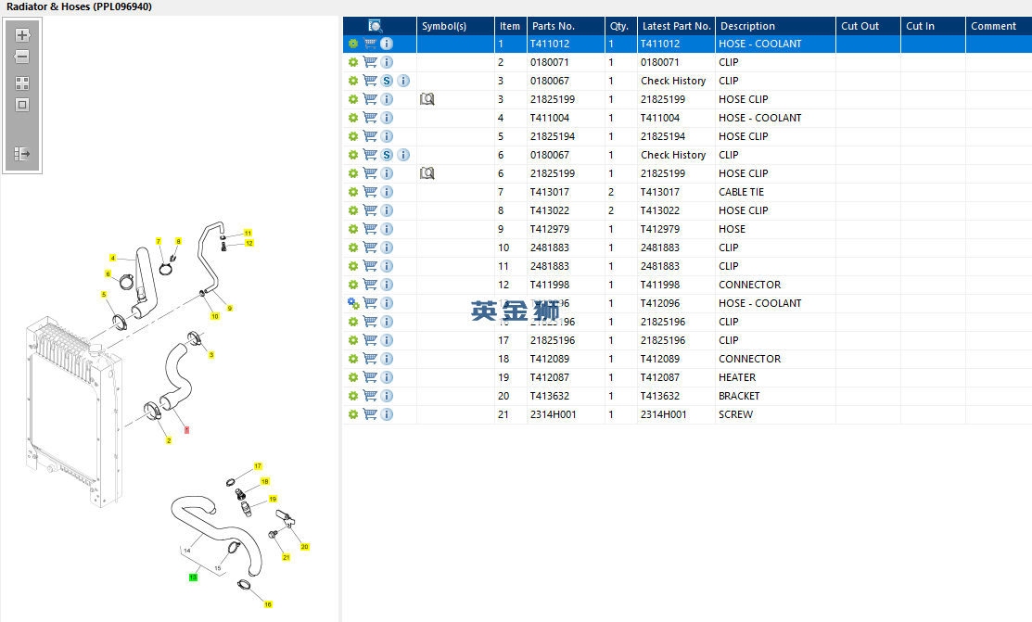
Task: Click the search icon in the table header
Action: [376, 26]
